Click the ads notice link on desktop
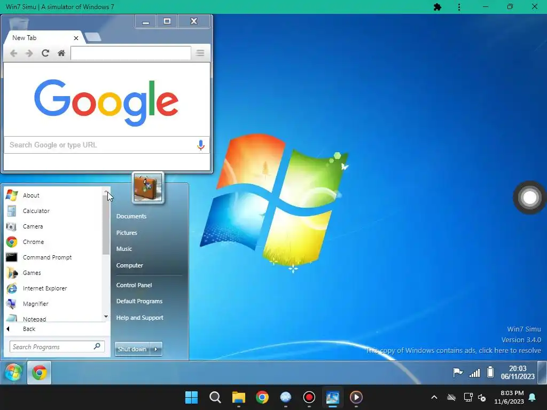Image resolution: width=547 pixels, height=410 pixels. click(x=453, y=350)
